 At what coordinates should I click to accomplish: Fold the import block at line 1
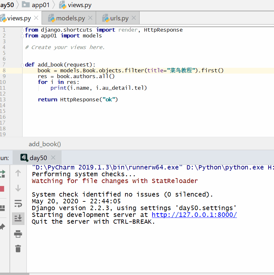tap(23, 30)
